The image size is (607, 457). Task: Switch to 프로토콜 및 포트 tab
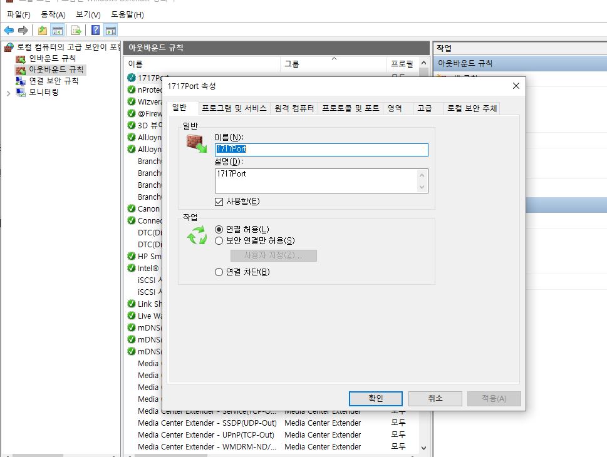(350, 108)
